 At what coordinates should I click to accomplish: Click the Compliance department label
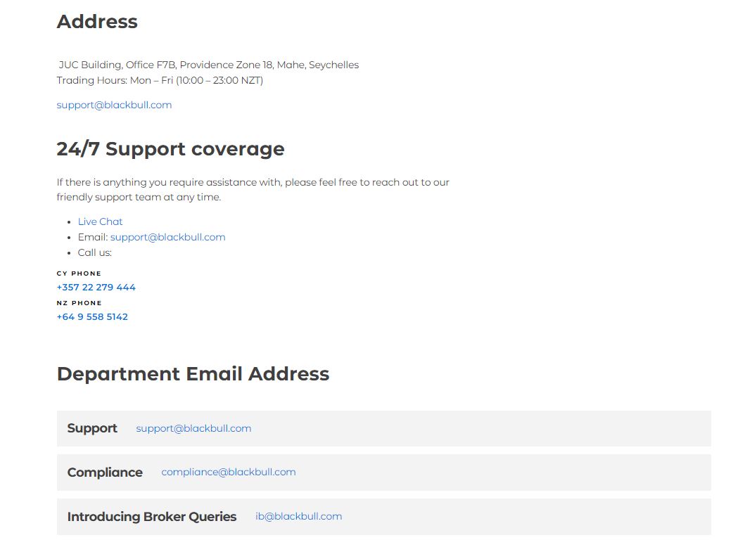coord(105,473)
